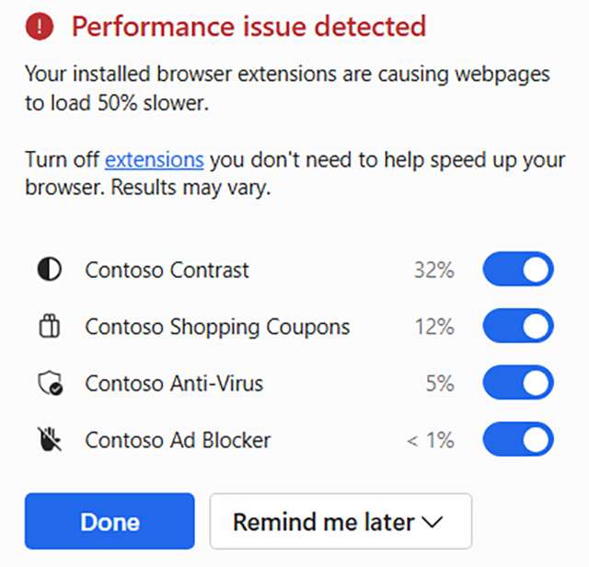Click the red performance warning icon
Screen dimensions: 589x567
pyautogui.click(x=40, y=28)
